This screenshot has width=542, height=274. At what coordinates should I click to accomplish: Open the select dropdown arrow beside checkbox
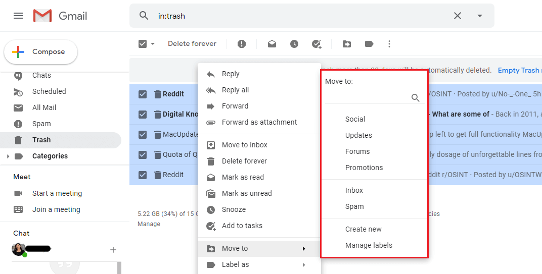coord(153,44)
